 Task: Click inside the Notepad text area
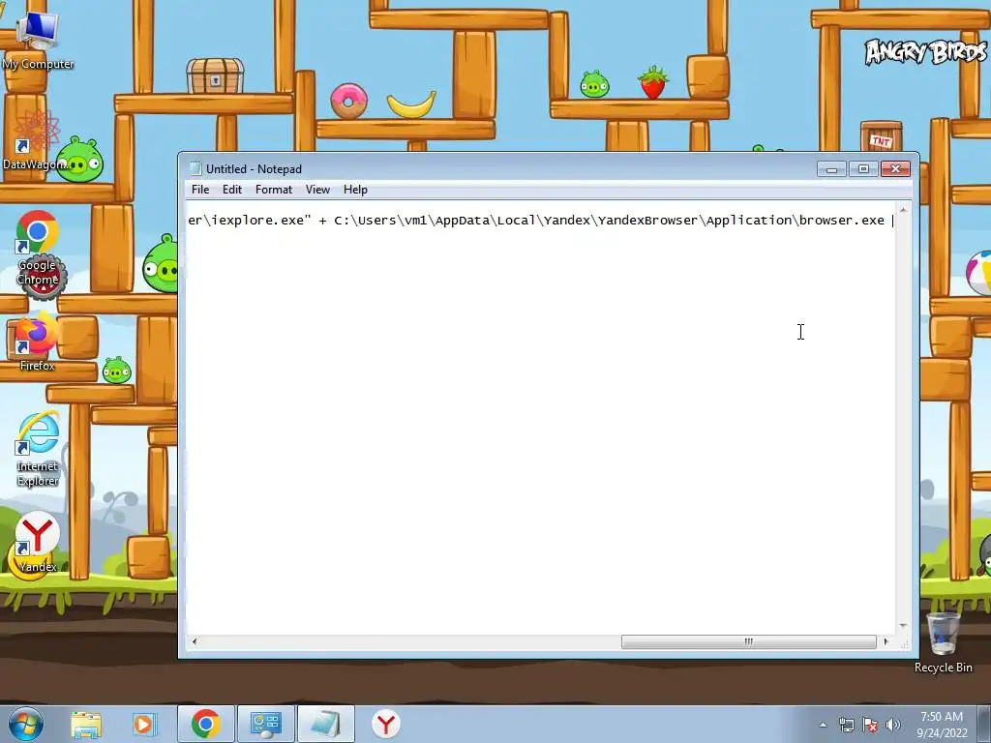541,418
